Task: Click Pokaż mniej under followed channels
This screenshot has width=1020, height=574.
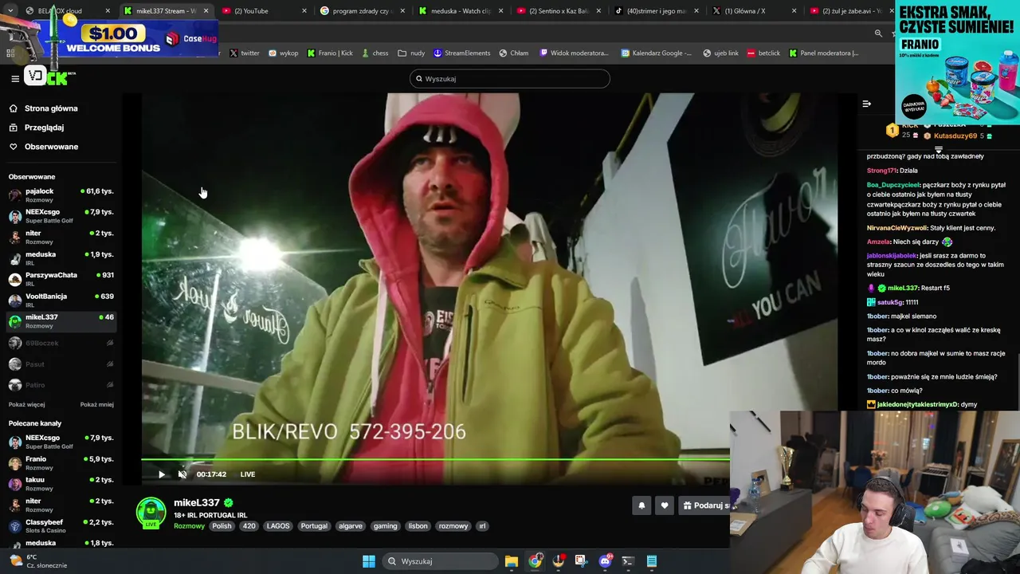Action: [x=97, y=404]
